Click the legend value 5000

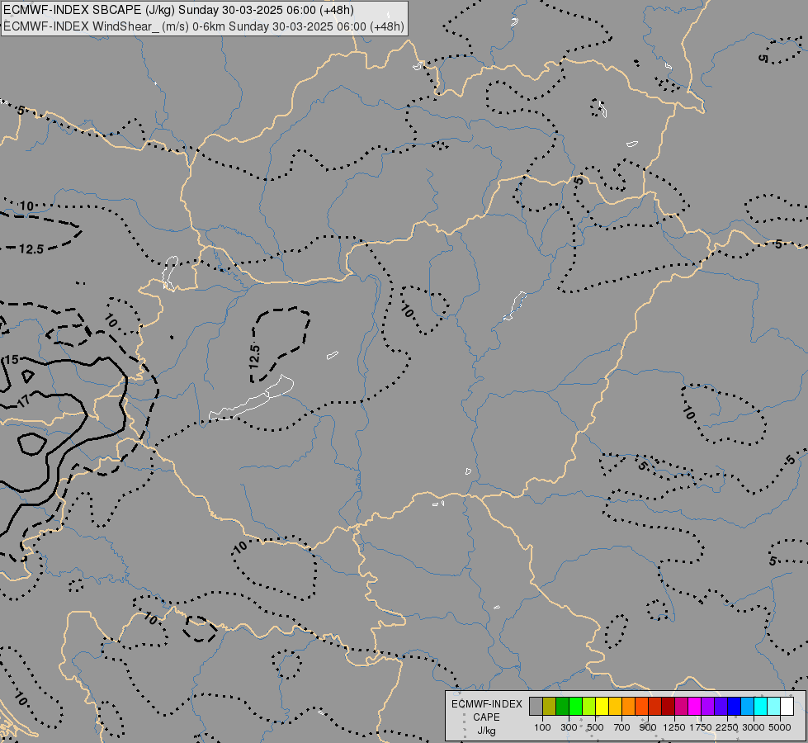point(780,727)
